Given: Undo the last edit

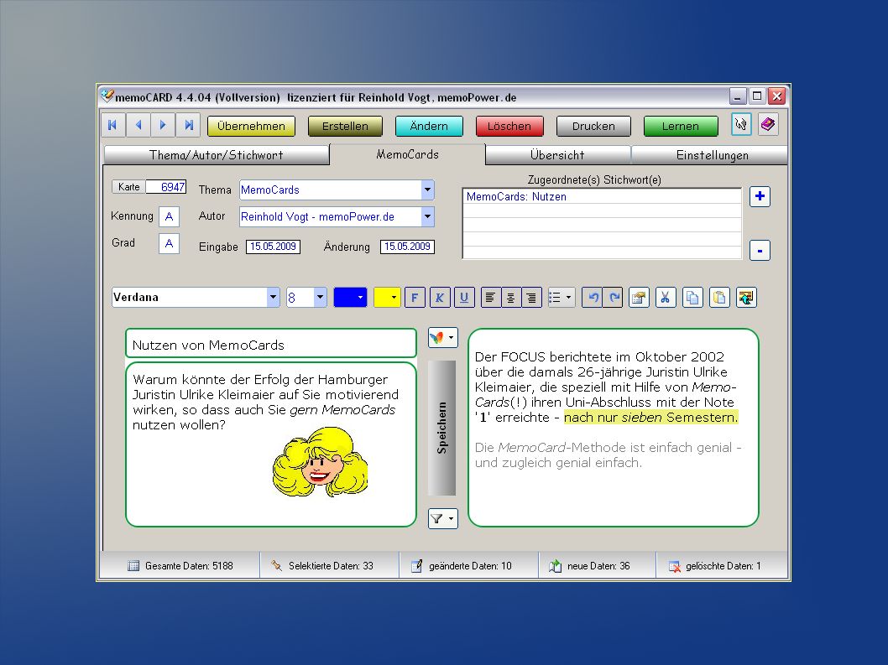Looking at the screenshot, I should click(593, 298).
